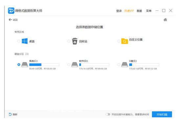Select the 系统(C:) radio button

point(19,65)
